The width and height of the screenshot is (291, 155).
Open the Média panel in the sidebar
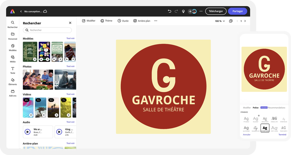[x=13, y=59]
